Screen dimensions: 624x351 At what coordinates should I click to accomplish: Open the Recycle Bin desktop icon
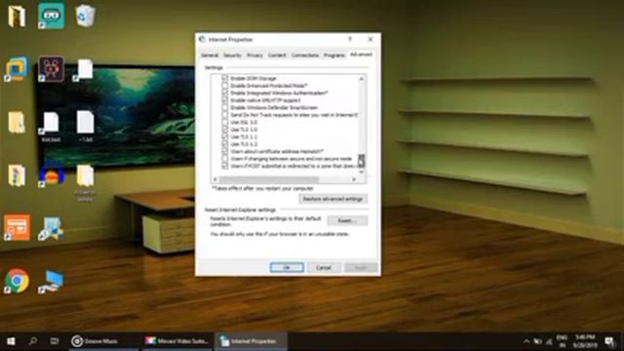(85, 16)
